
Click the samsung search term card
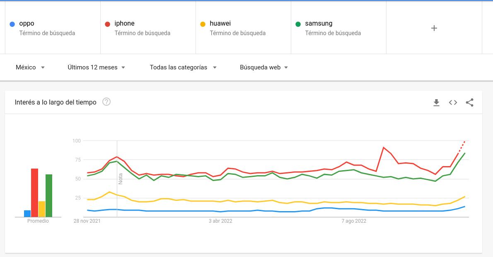[x=338, y=28]
